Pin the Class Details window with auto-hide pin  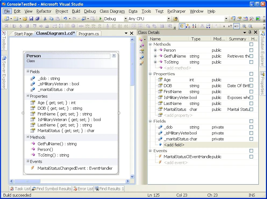250,32
